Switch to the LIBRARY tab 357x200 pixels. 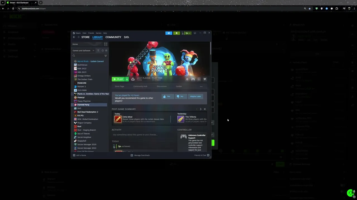coord(97,37)
